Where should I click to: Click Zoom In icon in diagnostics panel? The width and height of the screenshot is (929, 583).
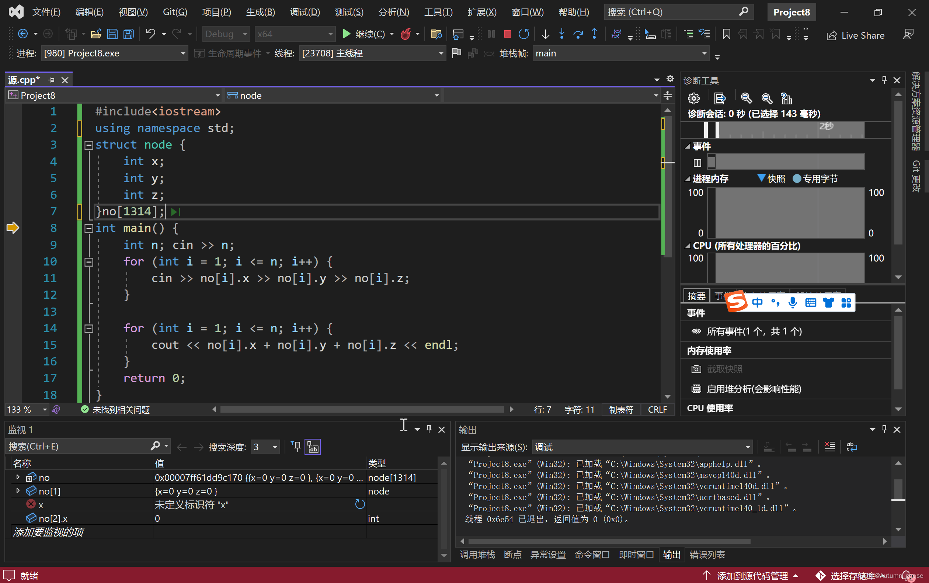click(x=746, y=99)
